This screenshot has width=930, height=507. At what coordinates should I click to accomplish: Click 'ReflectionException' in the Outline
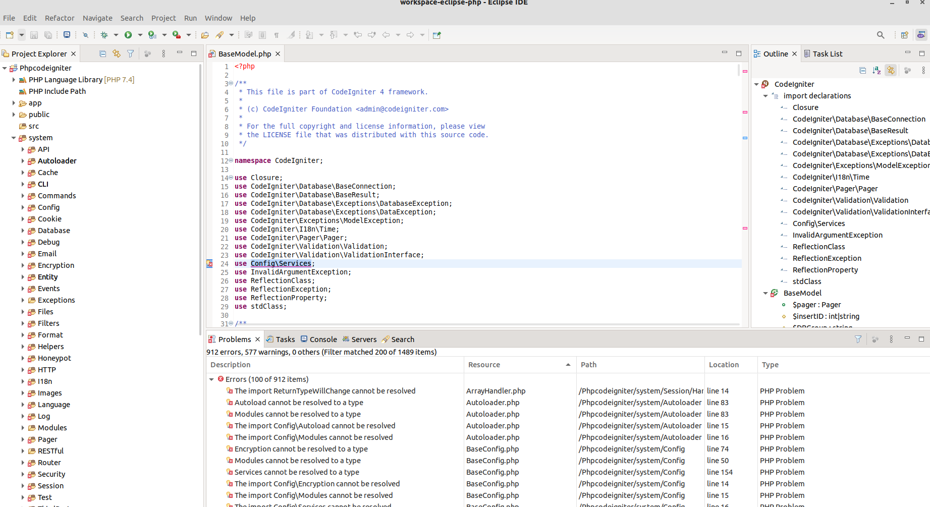[827, 258]
